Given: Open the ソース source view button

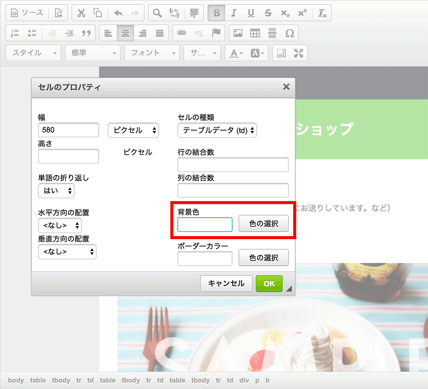Looking at the screenshot, I should pyautogui.click(x=27, y=13).
